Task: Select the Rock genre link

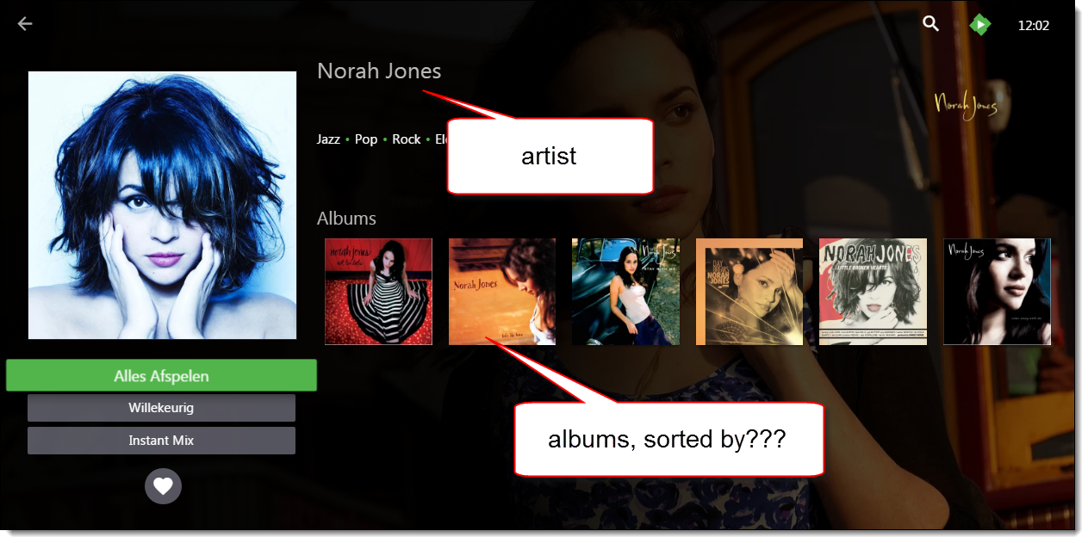Action: 407,139
